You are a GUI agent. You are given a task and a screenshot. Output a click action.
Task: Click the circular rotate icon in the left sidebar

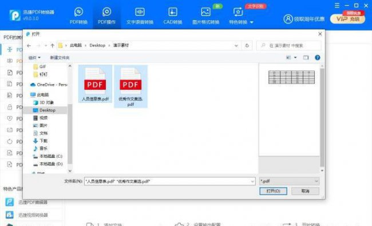point(10,141)
